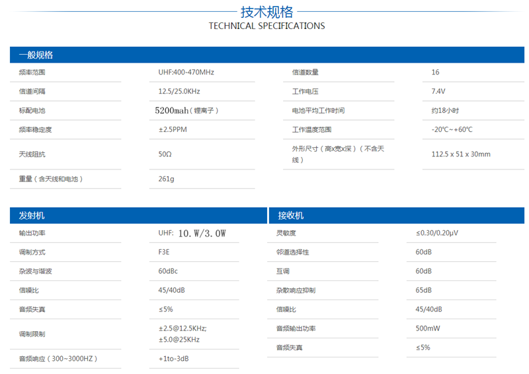This screenshot has width=529, height=374.
Task: Select the UHF: 10.W/3.0W value
Action: [x=192, y=234]
